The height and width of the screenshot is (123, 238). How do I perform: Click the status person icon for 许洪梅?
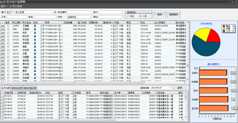pyautogui.click(x=35, y=74)
